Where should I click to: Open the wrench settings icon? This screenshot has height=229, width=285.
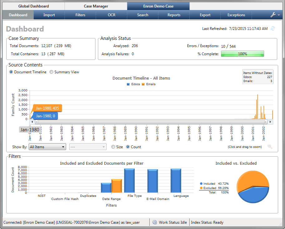(273, 15)
